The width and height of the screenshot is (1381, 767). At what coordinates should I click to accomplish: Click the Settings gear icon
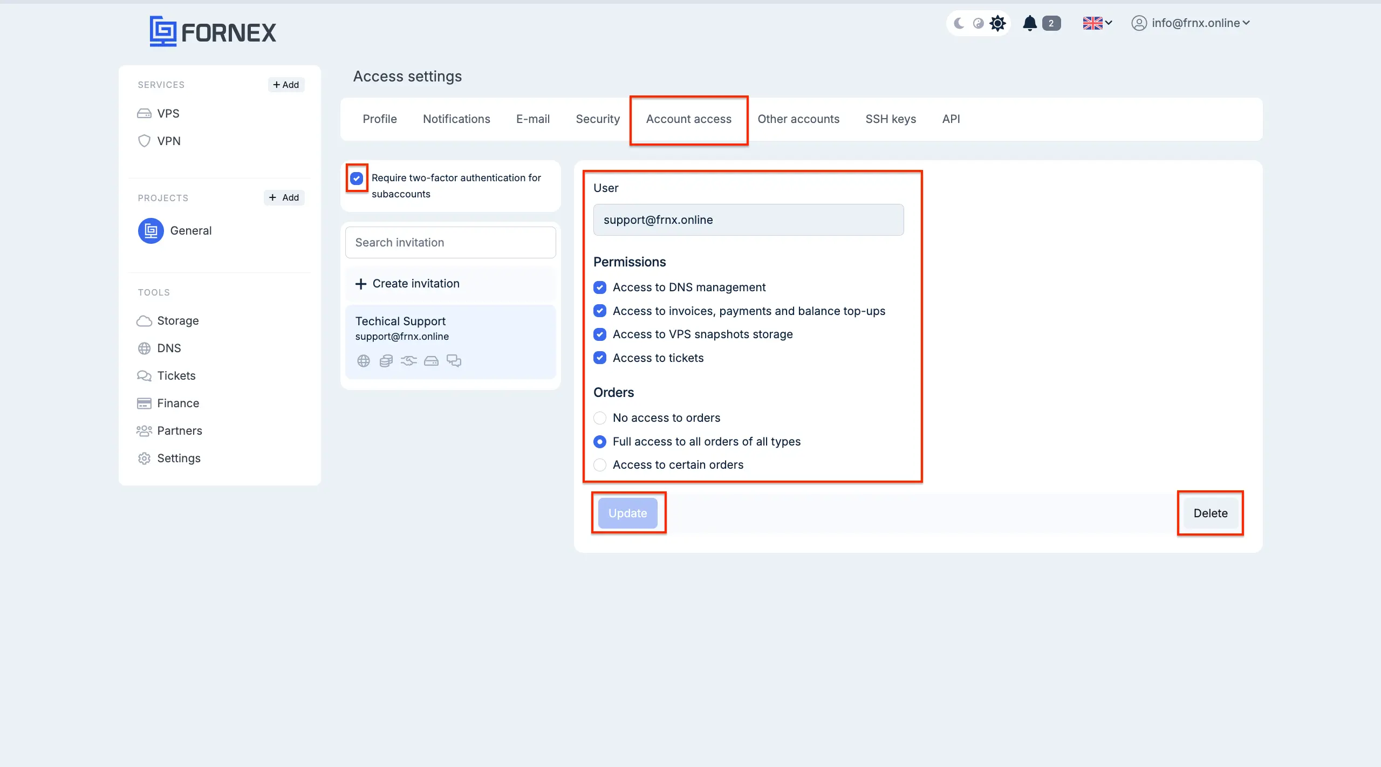point(144,458)
